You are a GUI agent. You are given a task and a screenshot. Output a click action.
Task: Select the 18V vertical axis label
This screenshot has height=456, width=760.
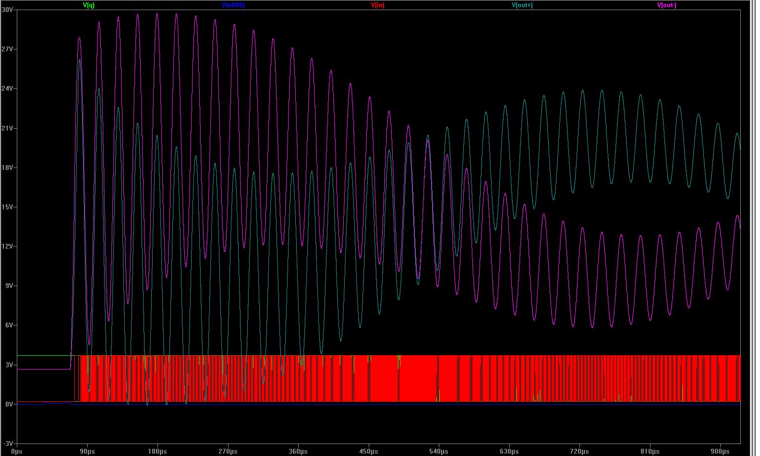pos(7,168)
